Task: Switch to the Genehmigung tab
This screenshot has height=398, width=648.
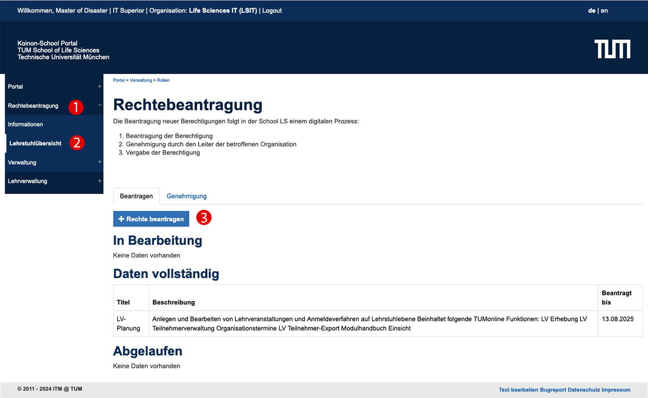Action: click(x=186, y=196)
